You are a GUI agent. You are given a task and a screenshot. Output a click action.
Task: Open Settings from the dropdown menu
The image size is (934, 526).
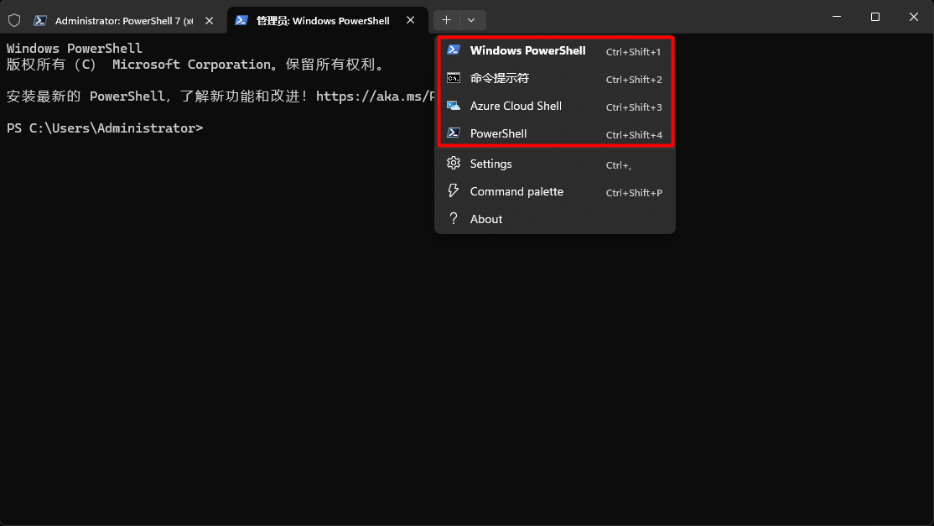(490, 164)
